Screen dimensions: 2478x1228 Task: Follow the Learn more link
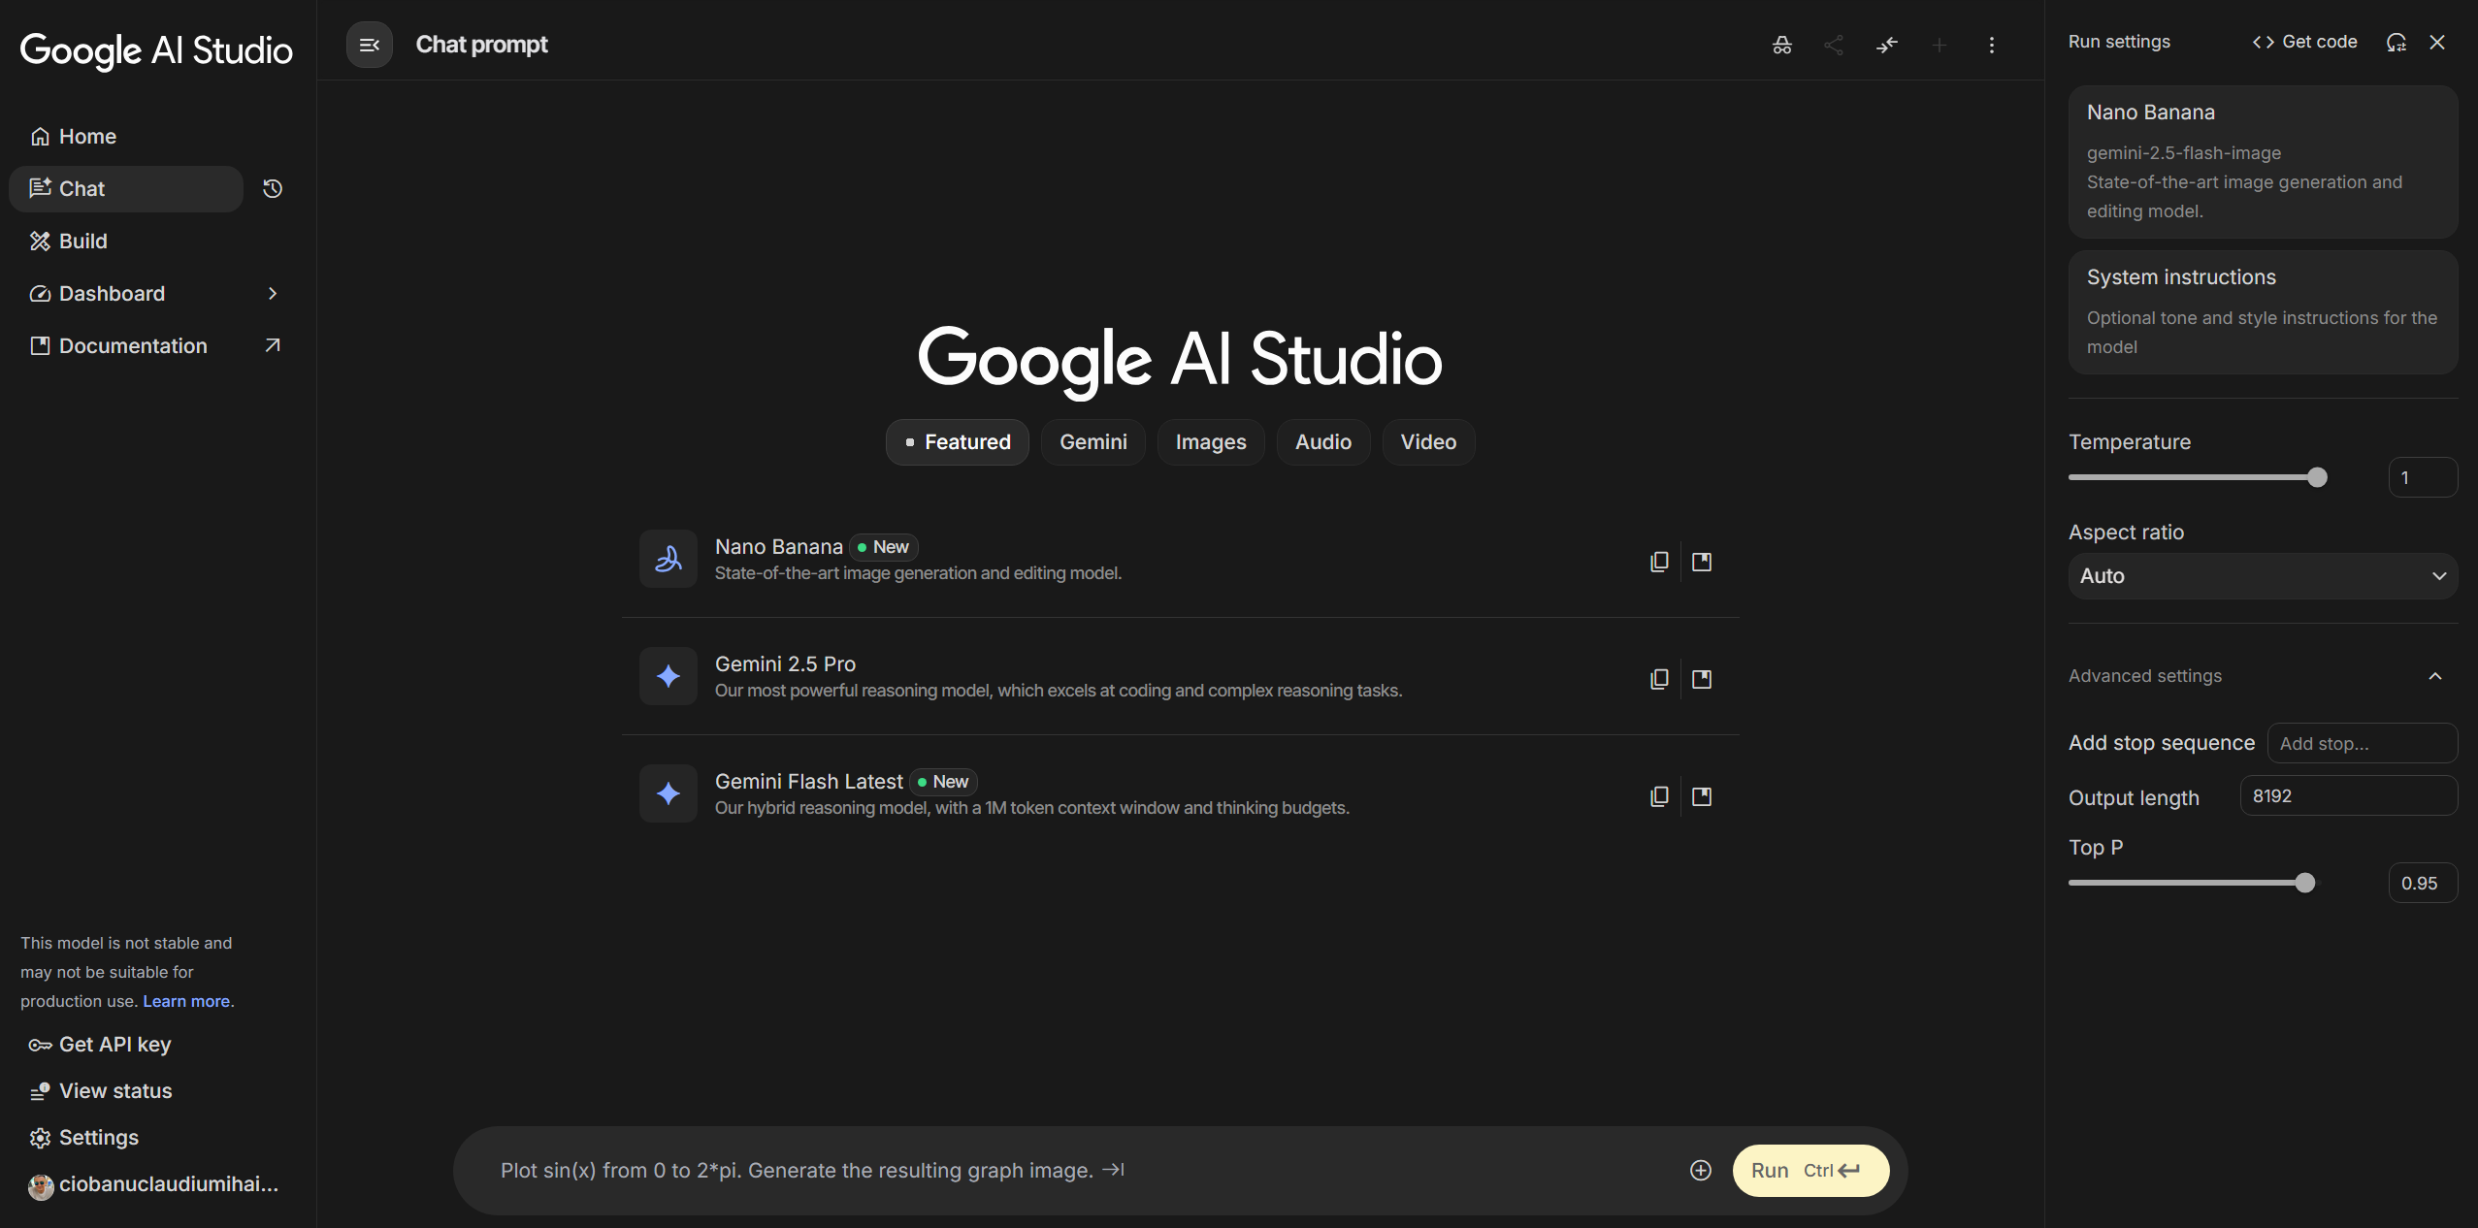(x=186, y=1001)
